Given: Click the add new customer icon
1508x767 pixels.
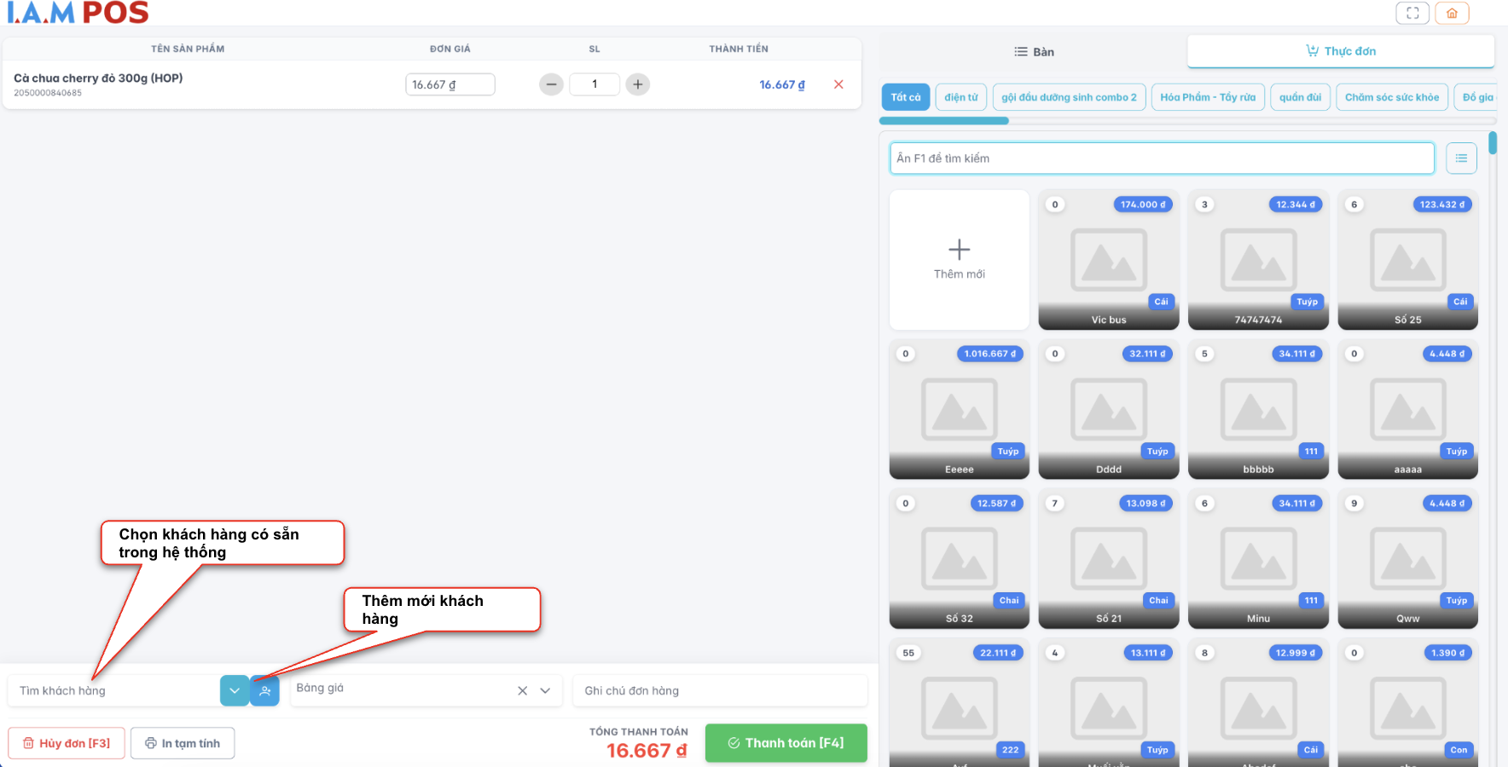Looking at the screenshot, I should 265,691.
